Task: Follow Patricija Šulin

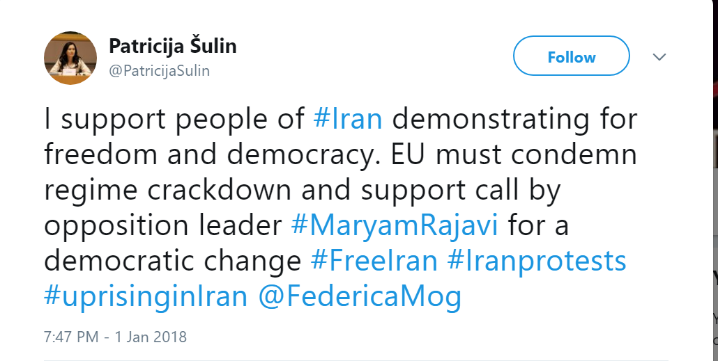Action: (571, 57)
